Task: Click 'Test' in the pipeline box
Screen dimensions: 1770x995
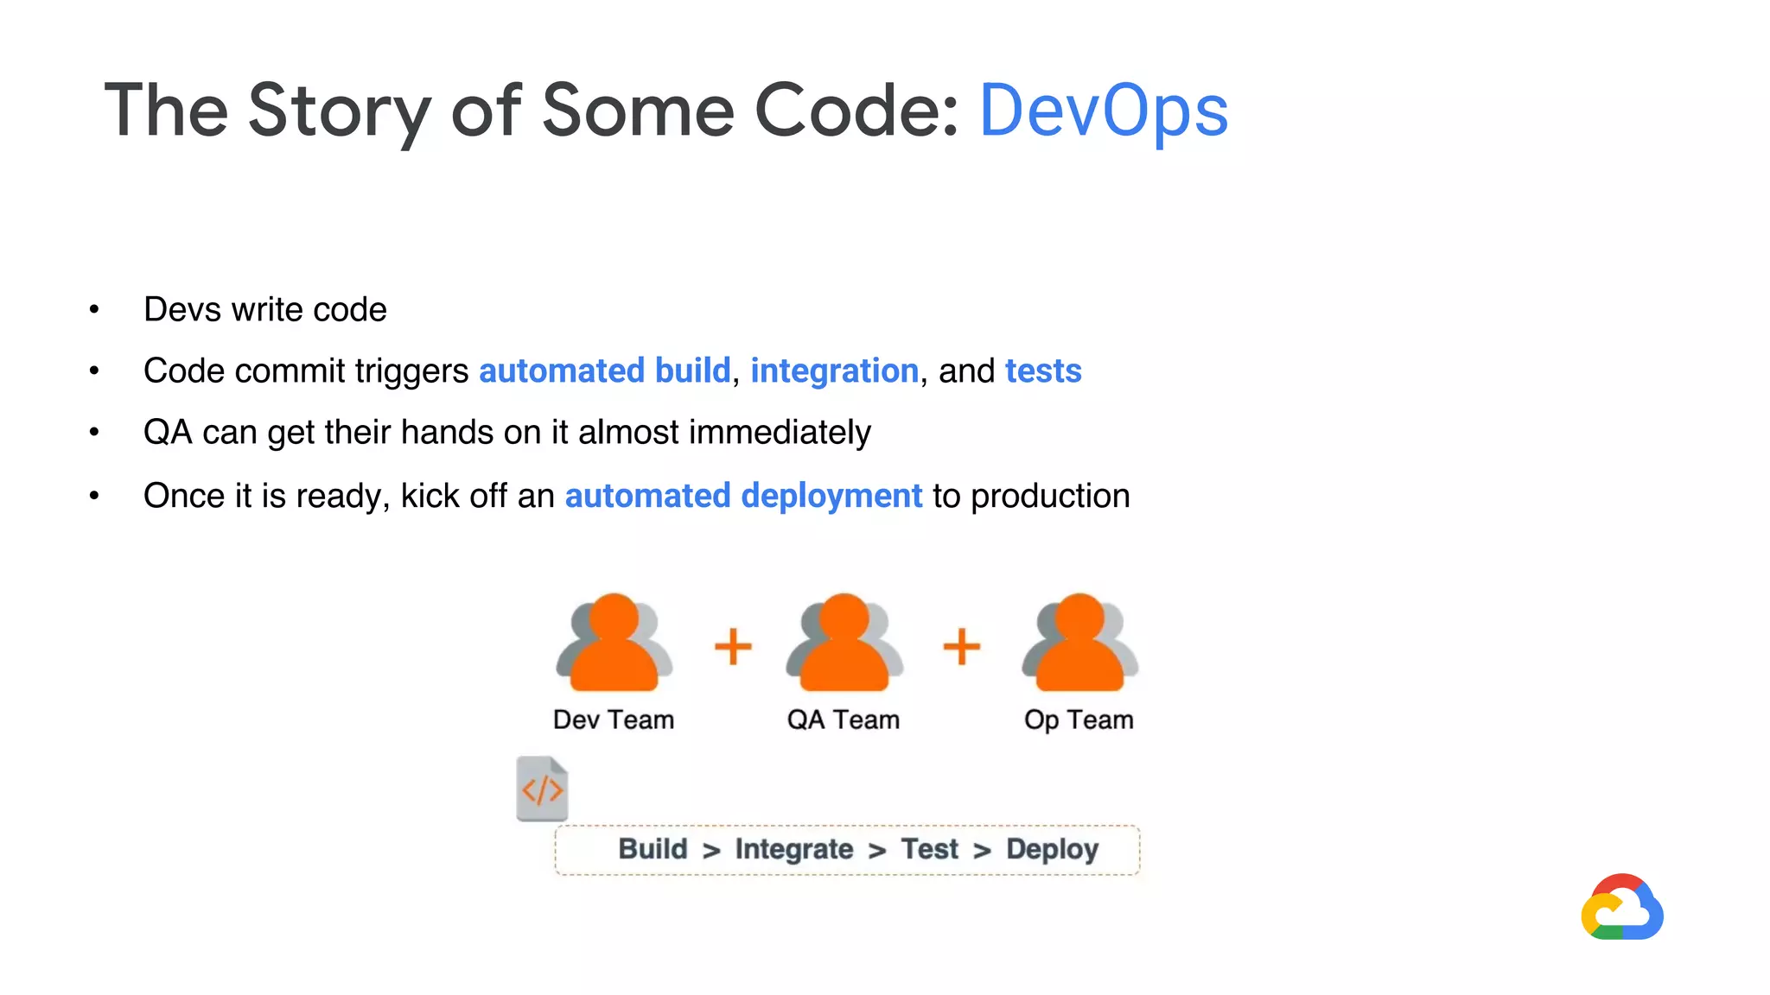Action: pos(930,849)
